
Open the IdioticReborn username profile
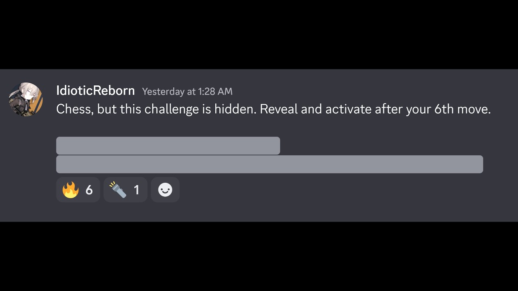click(x=96, y=91)
